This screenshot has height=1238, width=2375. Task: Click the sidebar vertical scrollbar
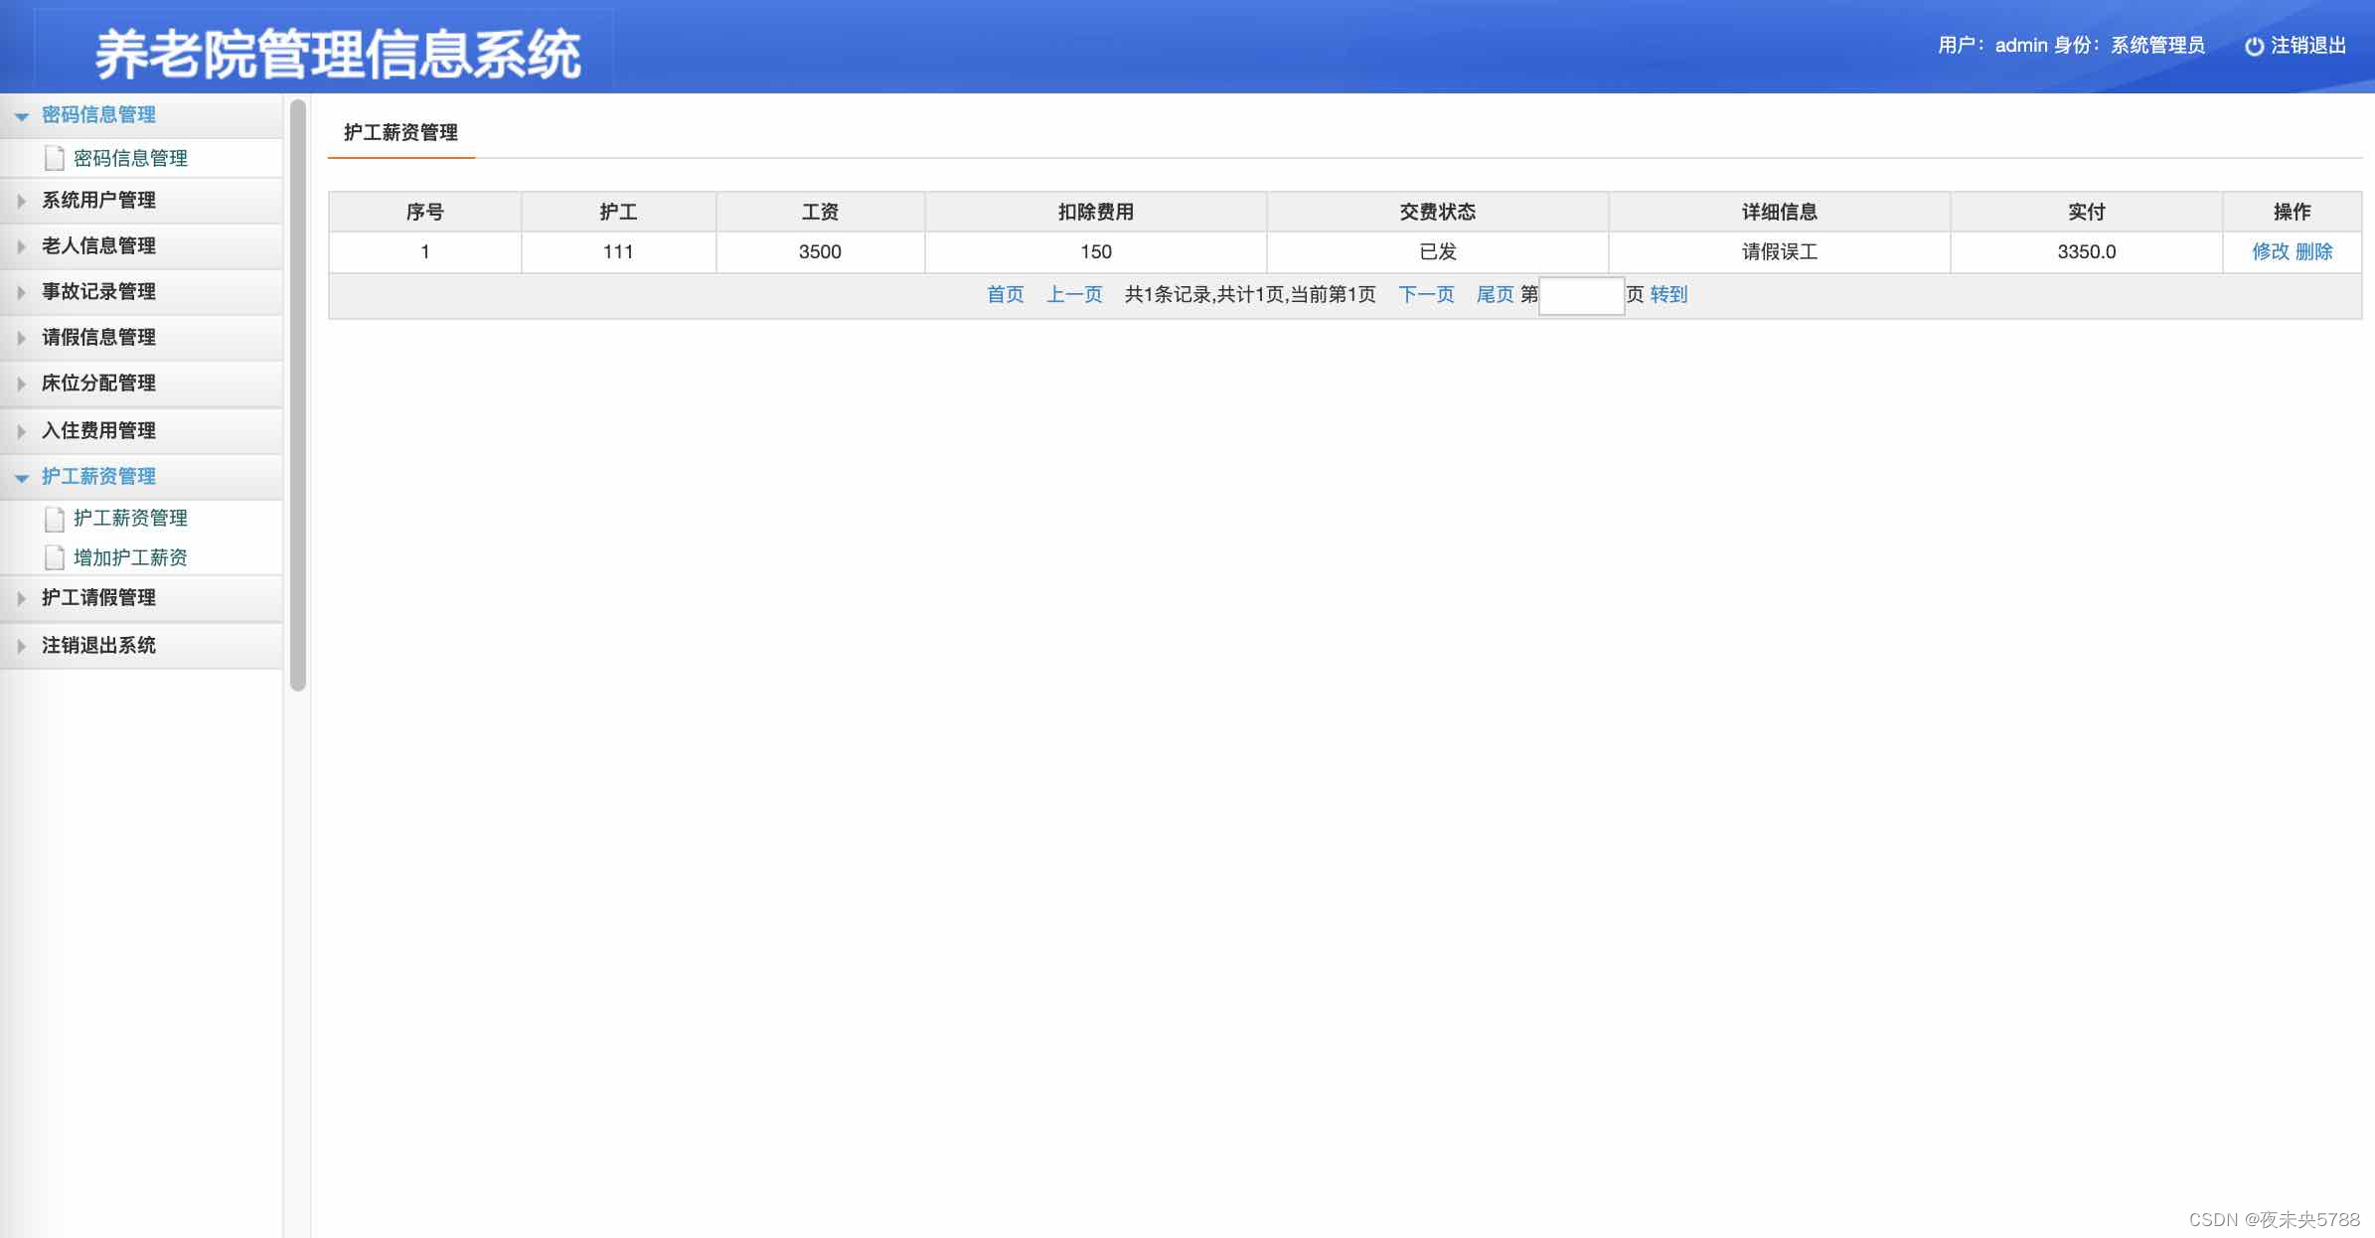[297, 394]
